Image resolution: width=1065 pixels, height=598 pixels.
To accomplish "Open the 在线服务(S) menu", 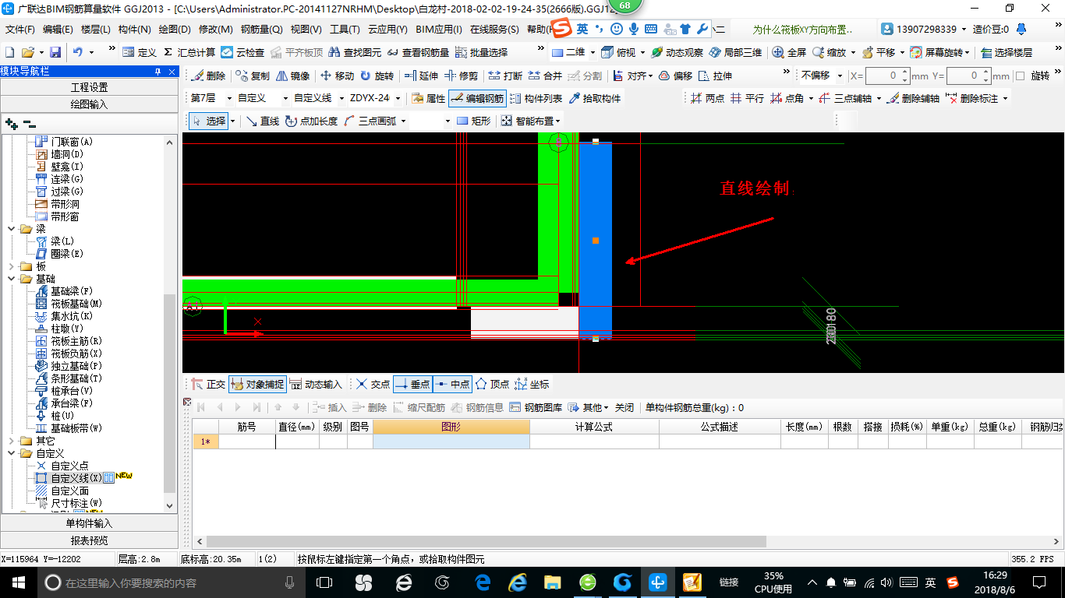I will pos(494,30).
